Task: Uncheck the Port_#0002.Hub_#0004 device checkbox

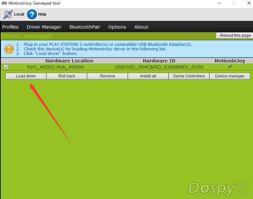Action: click(x=6, y=67)
